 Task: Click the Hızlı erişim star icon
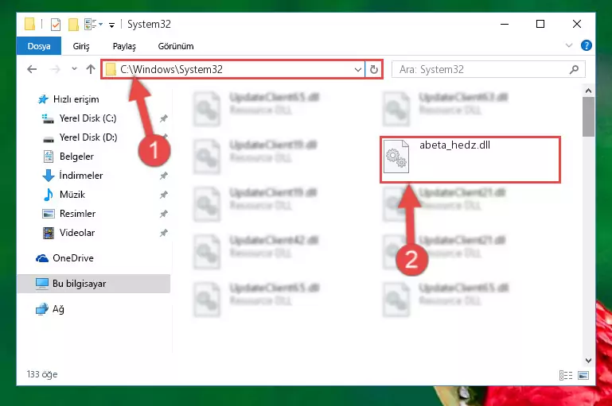(x=42, y=99)
